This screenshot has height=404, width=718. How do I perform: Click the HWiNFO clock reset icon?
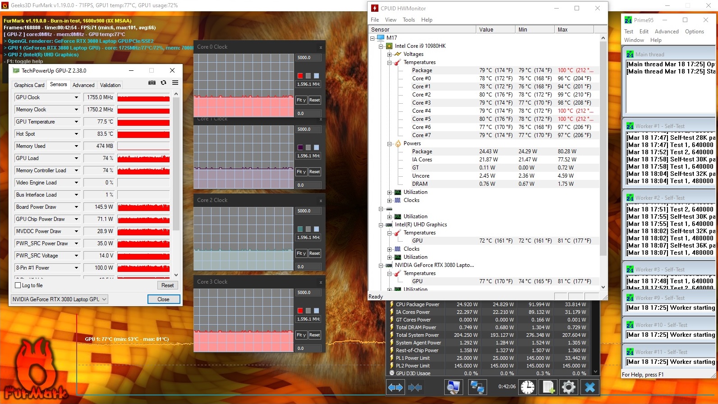pos(527,387)
